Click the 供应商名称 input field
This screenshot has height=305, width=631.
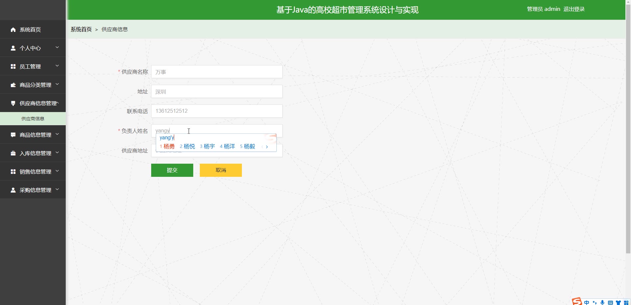[x=217, y=72]
